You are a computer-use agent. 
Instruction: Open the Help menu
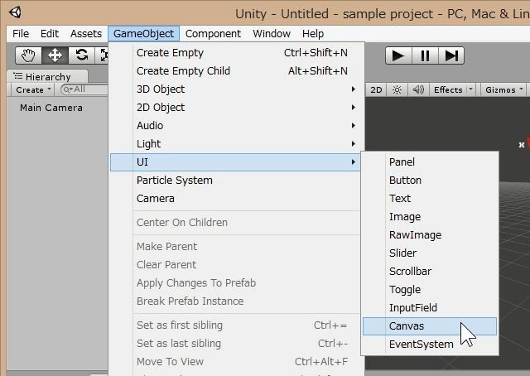[313, 34]
